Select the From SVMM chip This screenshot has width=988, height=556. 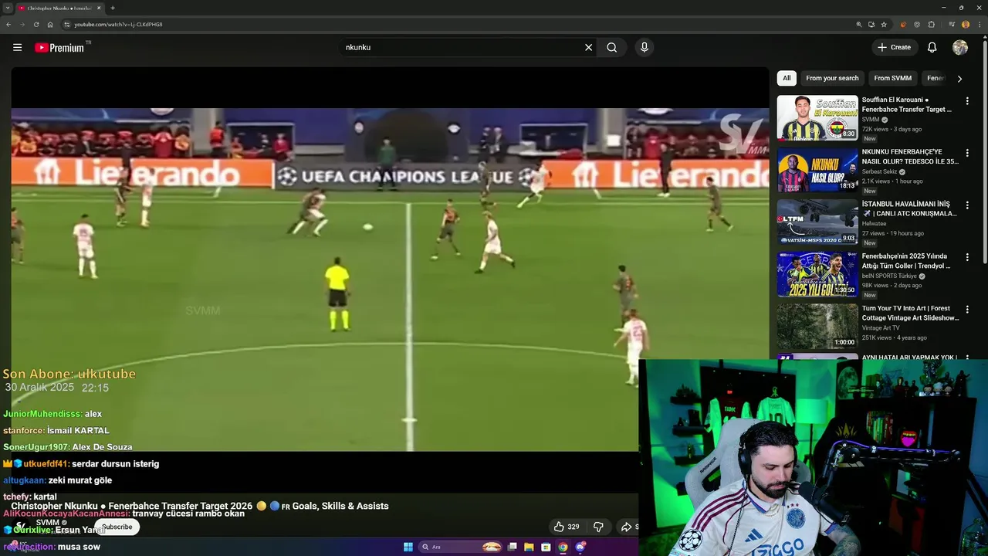[x=892, y=78]
